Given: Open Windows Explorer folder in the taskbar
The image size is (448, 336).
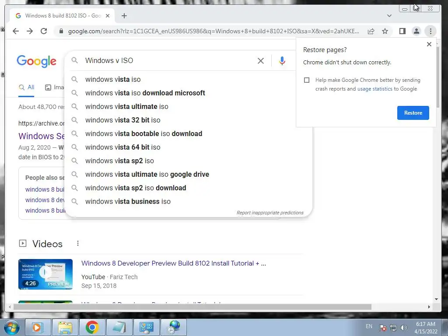Looking at the screenshot, I should 65,327.
